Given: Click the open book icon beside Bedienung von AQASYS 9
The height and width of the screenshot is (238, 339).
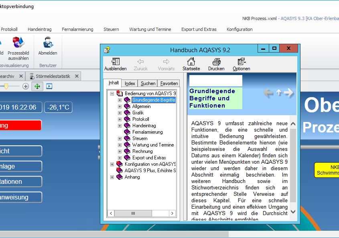Looking at the screenshot, I should [120, 93].
